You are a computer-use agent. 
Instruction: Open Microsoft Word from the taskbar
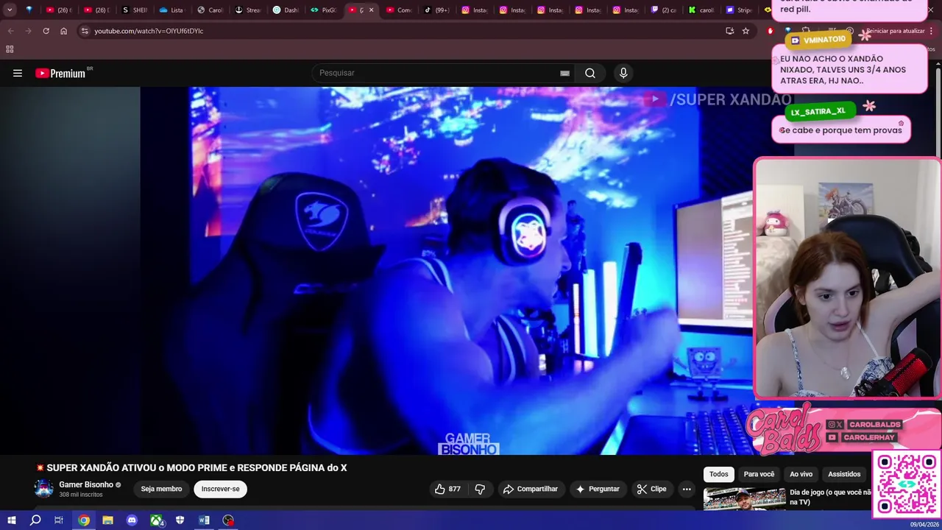tap(204, 520)
